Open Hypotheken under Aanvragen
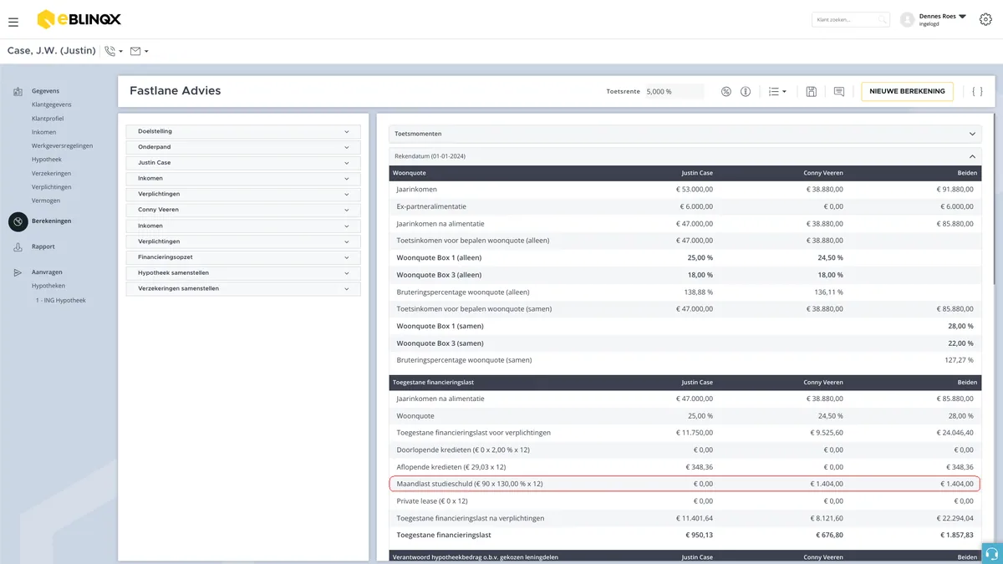The height and width of the screenshot is (564, 1003). click(48, 286)
